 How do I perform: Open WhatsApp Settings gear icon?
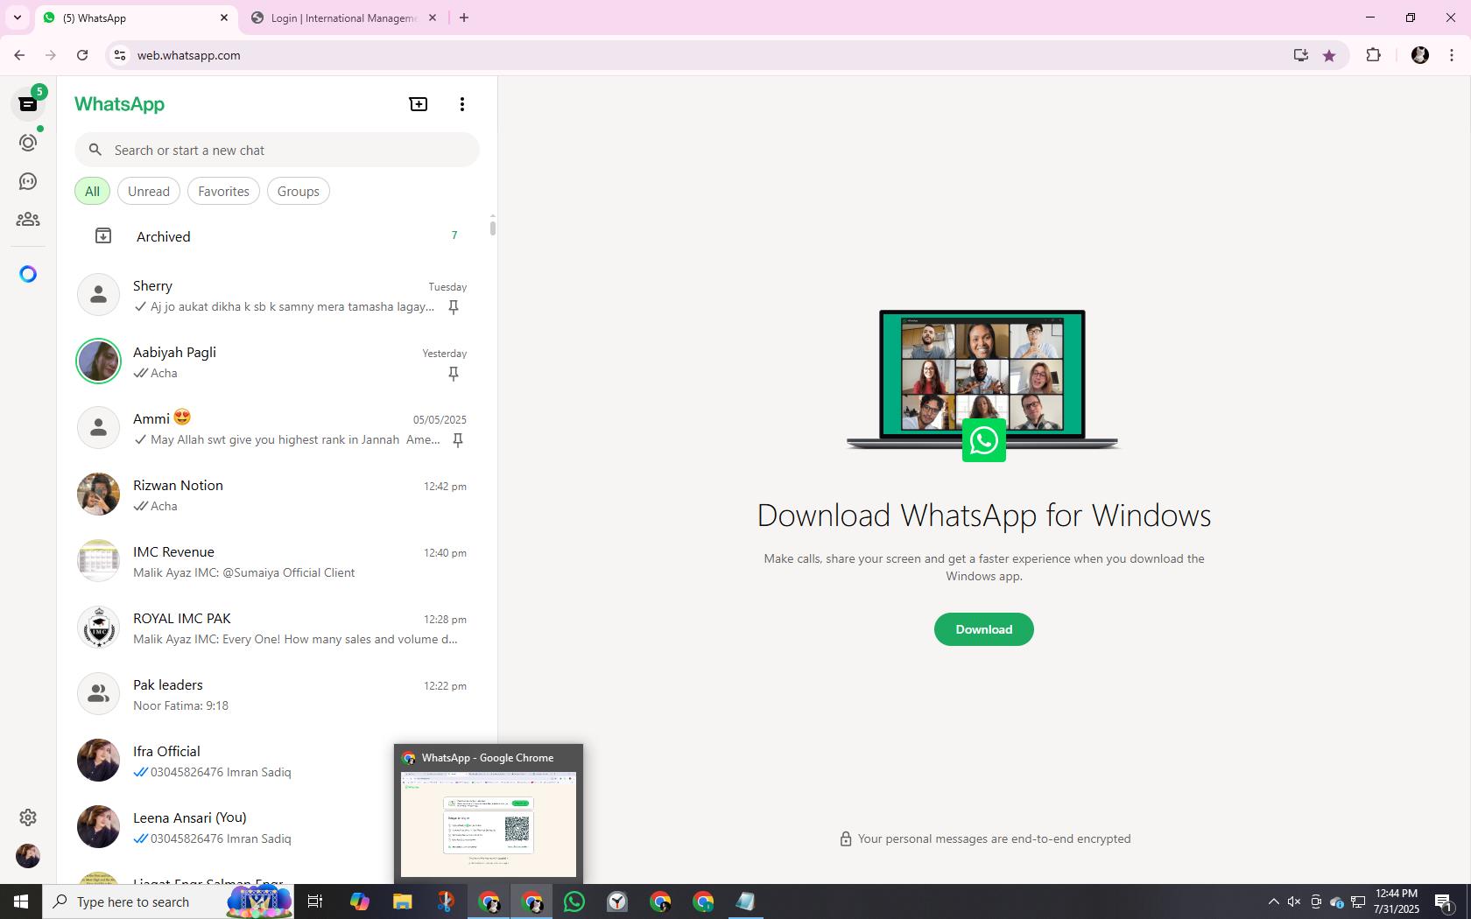coord(28,817)
